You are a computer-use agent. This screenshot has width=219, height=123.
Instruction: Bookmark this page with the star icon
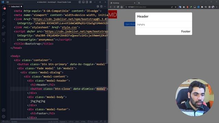(176, 7)
